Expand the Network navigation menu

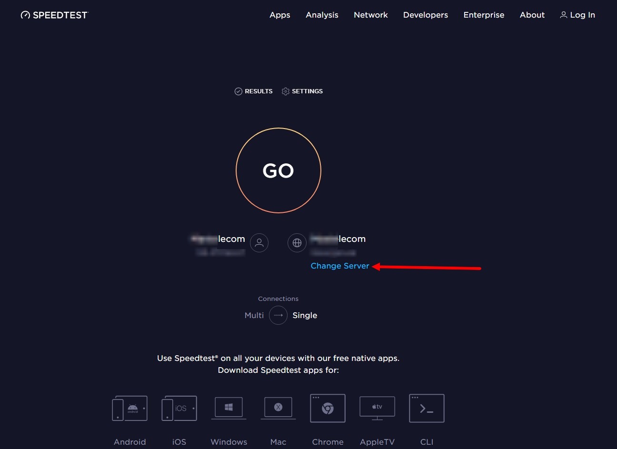tap(370, 15)
